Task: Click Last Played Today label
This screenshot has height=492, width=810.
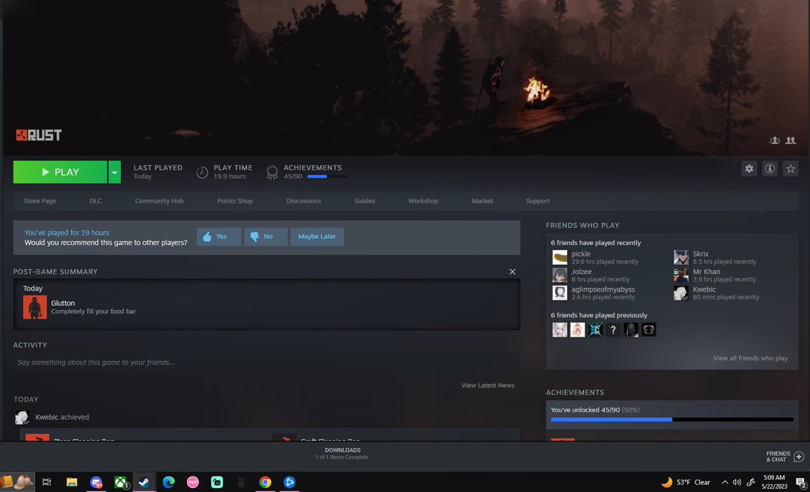Action: (158, 172)
